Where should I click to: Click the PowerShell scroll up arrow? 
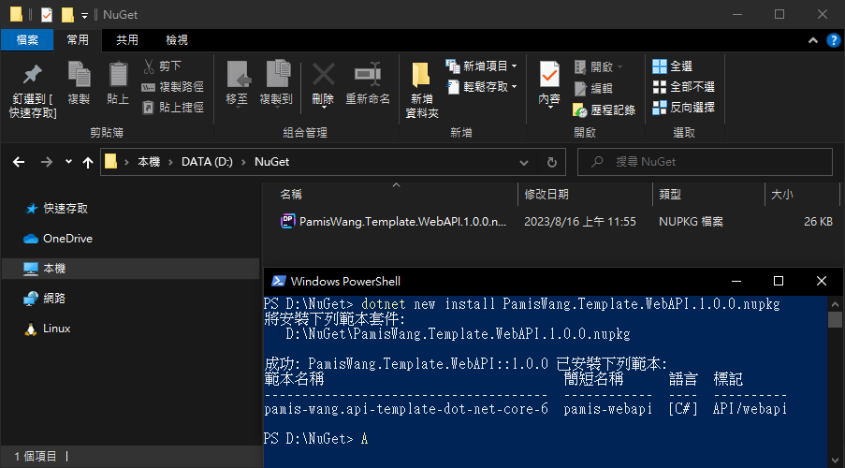[835, 303]
